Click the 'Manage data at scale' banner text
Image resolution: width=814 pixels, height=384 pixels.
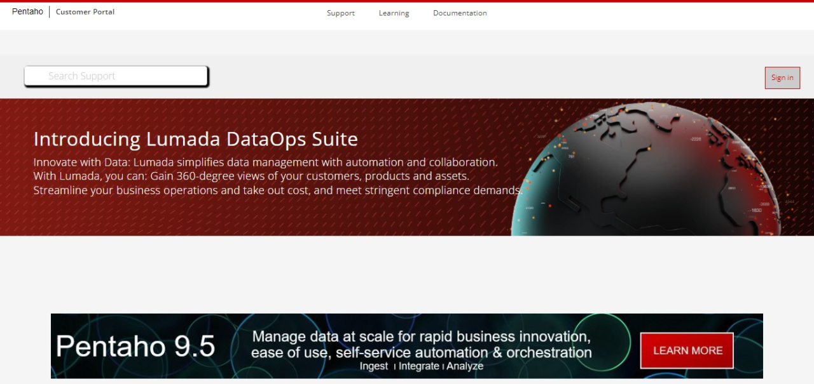tap(422, 336)
